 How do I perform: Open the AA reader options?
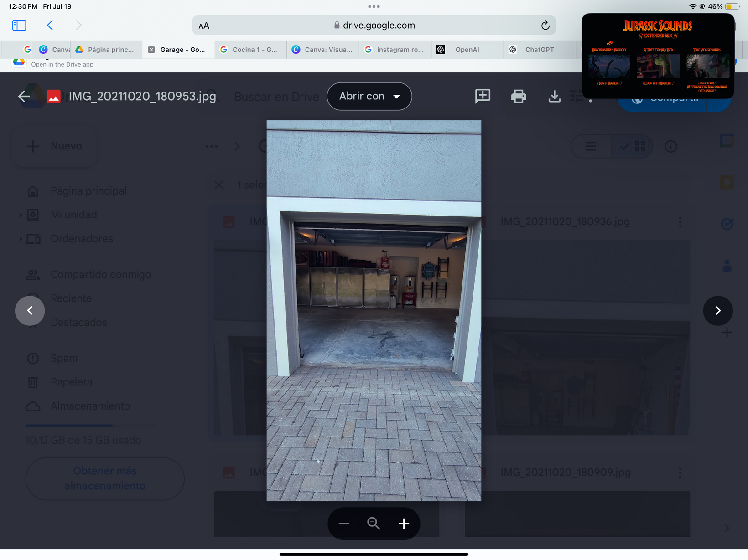point(204,26)
